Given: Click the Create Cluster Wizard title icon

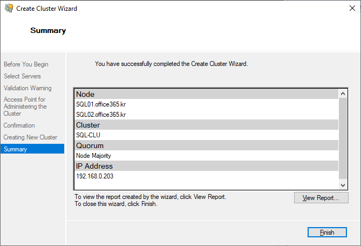Looking at the screenshot, I should 9,8.
